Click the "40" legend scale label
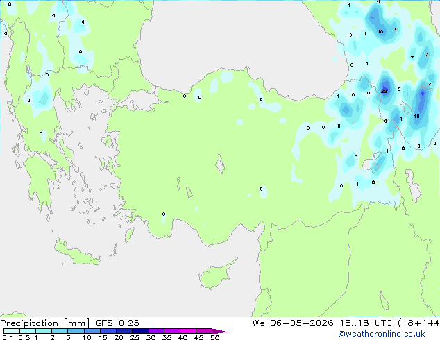Viewport: 440px width, 340px height. (183, 337)
